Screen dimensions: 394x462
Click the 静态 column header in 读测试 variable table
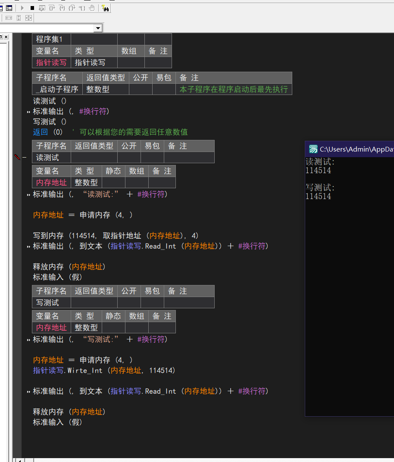coord(113,171)
